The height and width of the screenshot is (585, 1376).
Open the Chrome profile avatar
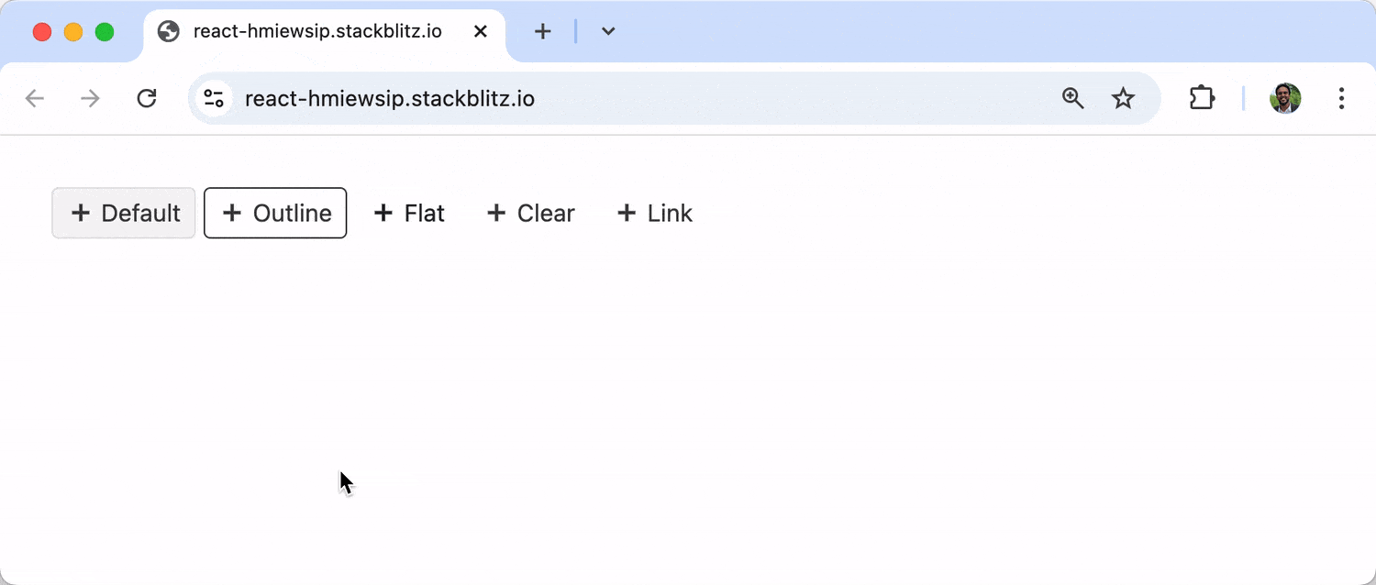[1285, 98]
